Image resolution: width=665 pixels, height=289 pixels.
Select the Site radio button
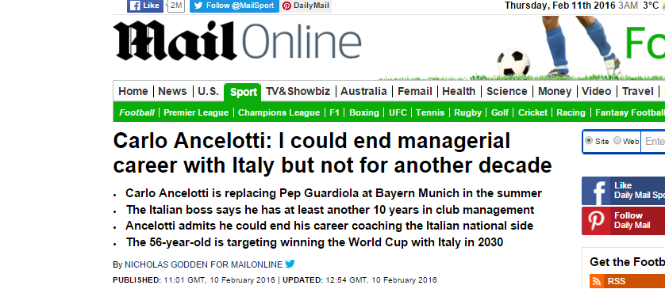[589, 141]
